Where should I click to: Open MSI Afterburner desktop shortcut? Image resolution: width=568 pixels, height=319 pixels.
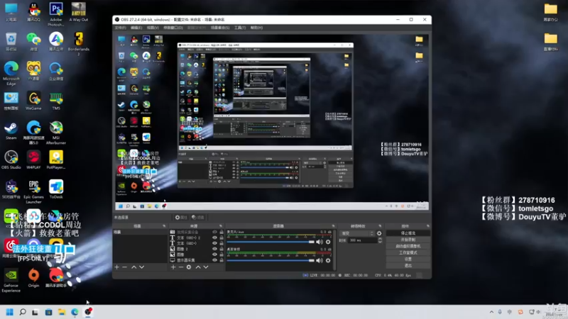[56, 133]
